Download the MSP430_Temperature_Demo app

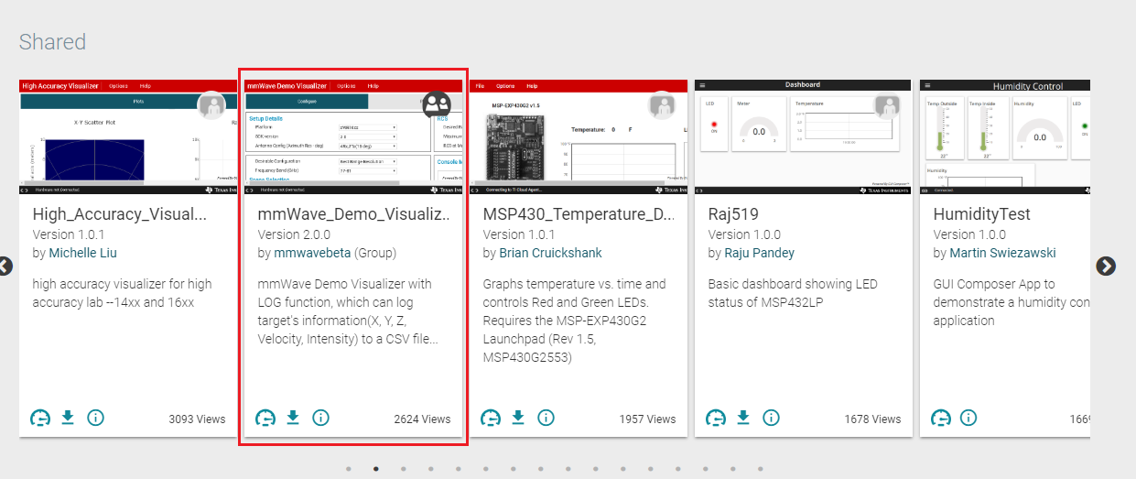pos(517,418)
